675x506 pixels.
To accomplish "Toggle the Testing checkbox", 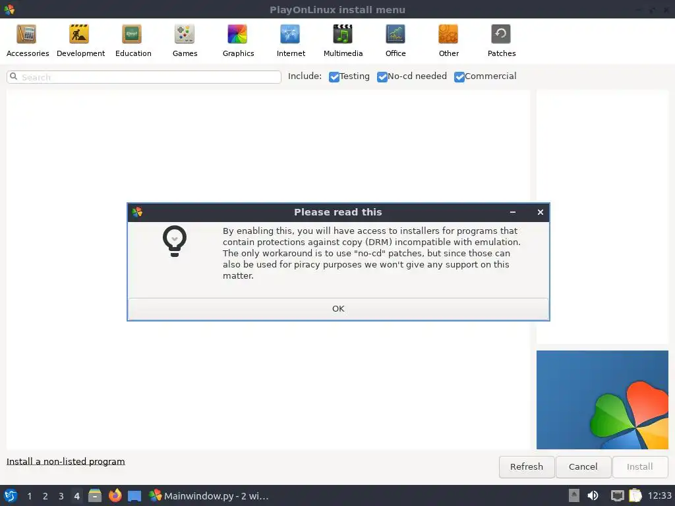I will (x=334, y=76).
